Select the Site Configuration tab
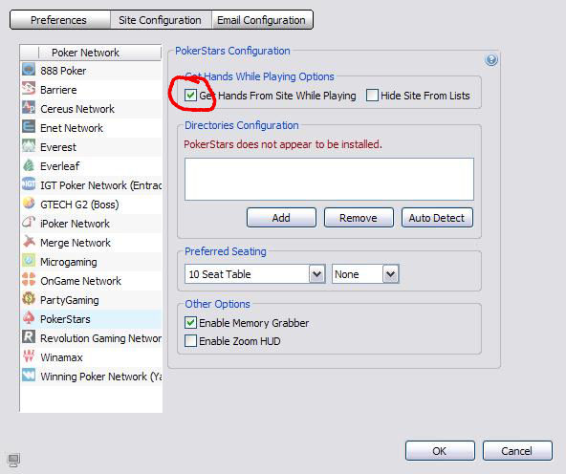This screenshot has height=474, width=566. [161, 20]
